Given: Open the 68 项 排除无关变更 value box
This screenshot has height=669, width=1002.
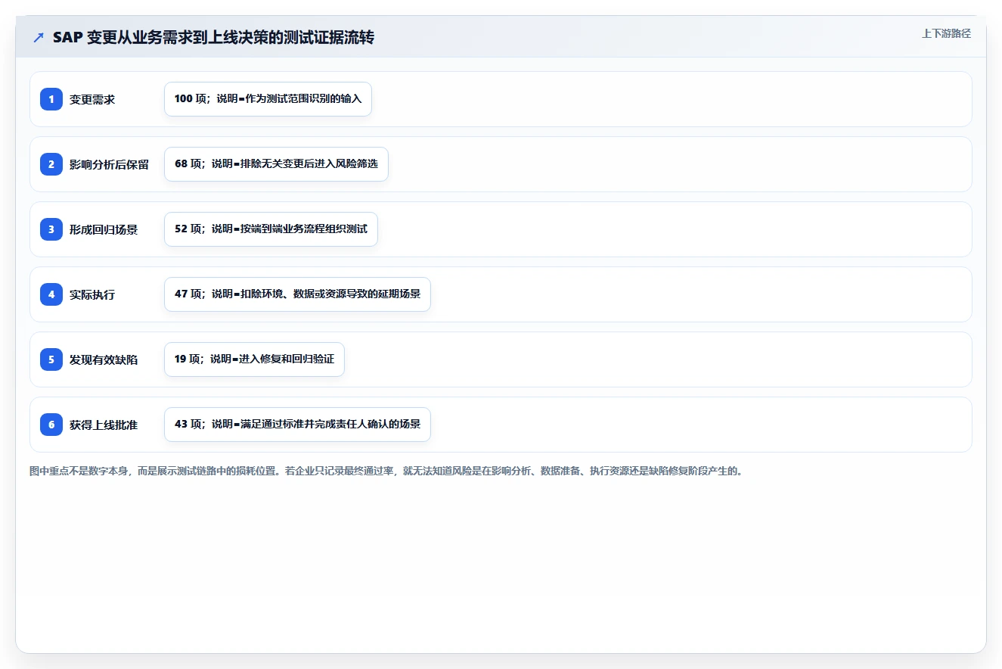Looking at the screenshot, I should (276, 164).
